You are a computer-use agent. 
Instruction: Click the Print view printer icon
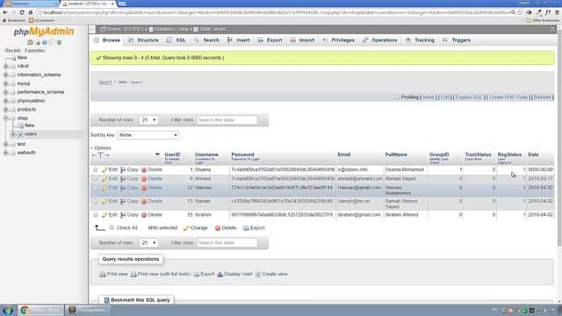click(x=103, y=275)
